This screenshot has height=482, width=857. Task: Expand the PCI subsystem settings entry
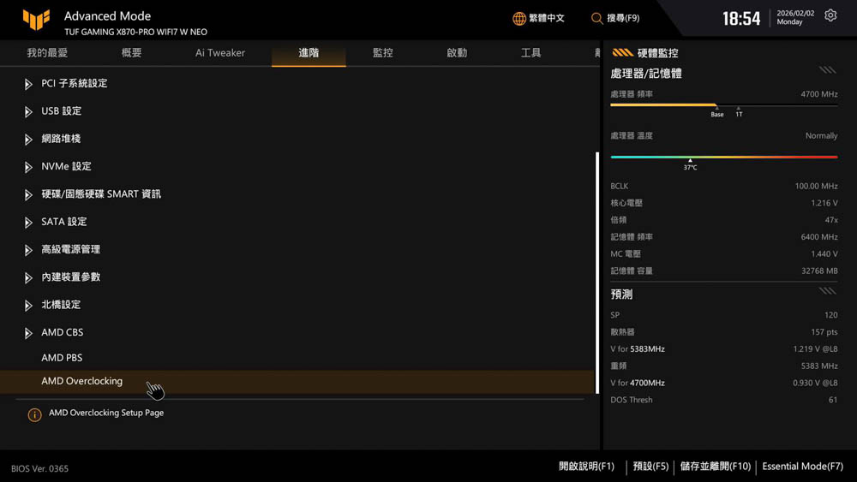pyautogui.click(x=74, y=84)
